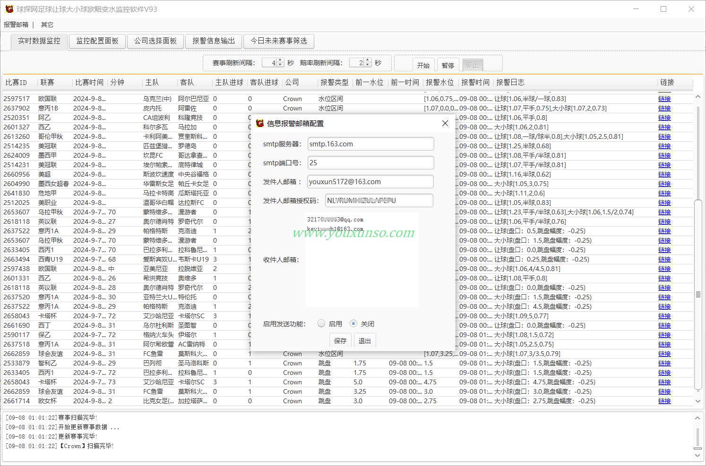Switch to the 实时数据监控 tab
This screenshot has width=706, height=466.
point(39,41)
